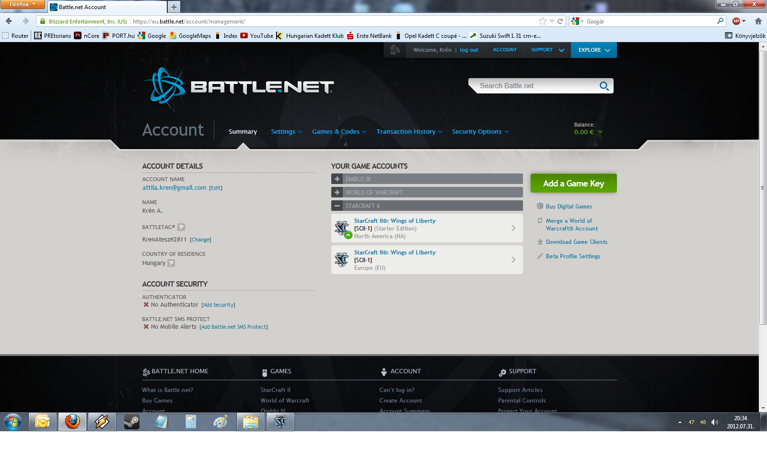Click the Country of Residence help icon
Image resolution: width=767 pixels, height=460 pixels.
coord(171,263)
